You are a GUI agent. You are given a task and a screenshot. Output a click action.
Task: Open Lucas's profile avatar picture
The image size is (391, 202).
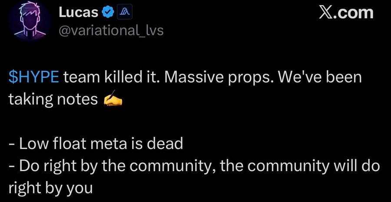click(x=30, y=20)
